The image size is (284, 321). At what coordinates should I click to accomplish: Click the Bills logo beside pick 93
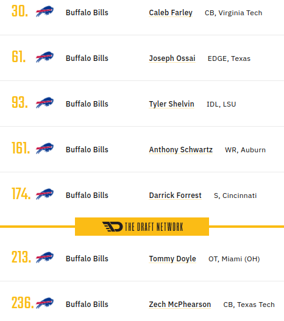click(44, 103)
